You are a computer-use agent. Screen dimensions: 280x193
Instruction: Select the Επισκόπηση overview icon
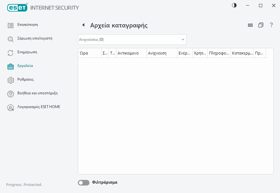(x=10, y=25)
